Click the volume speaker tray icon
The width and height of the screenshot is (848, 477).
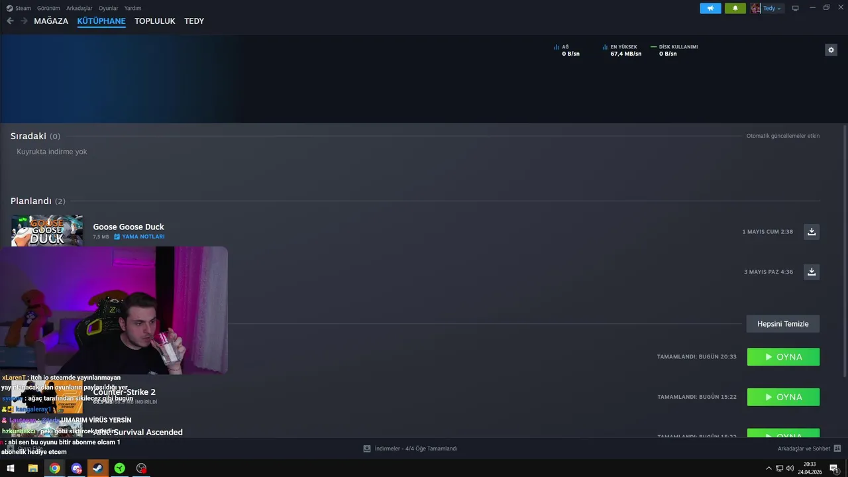pos(790,468)
